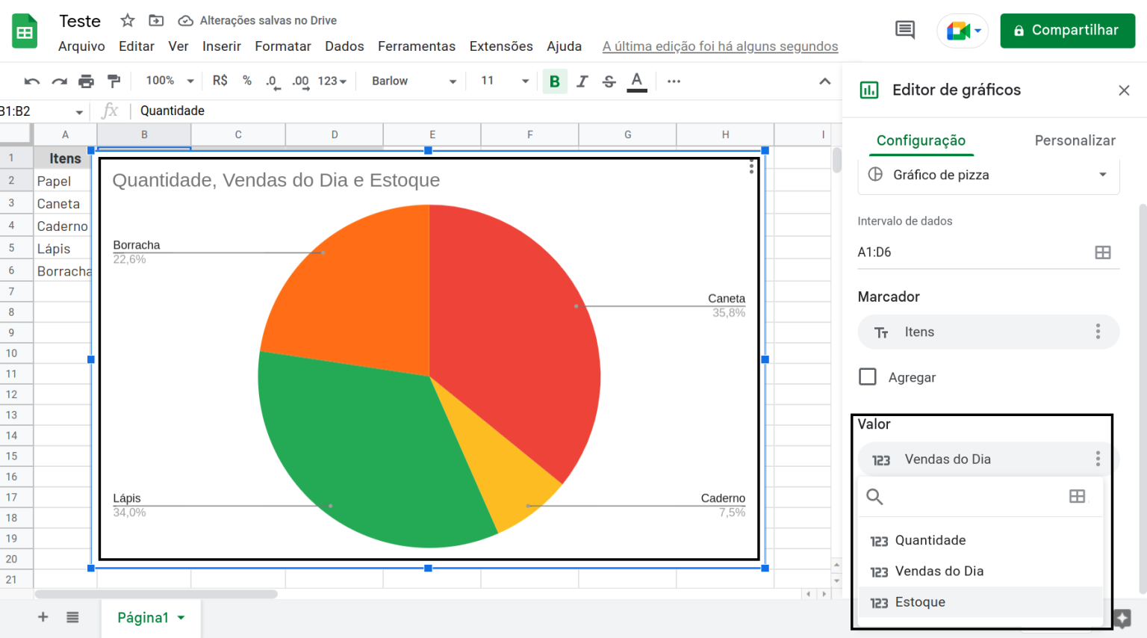1147x638 pixels.
Task: Toggle italic formatting
Action: (x=582, y=81)
